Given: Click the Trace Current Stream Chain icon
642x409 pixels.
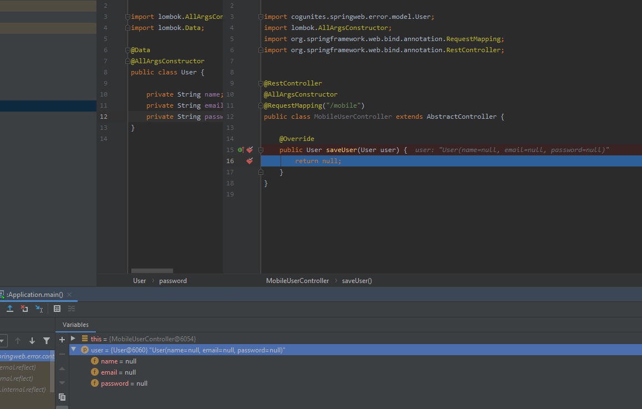Looking at the screenshot, I should (x=72, y=309).
